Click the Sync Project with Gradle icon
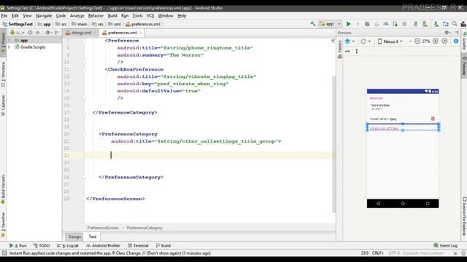The width and height of the screenshot is (467, 262). coord(415,24)
